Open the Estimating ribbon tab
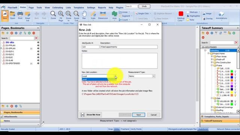240x135 pixels. click(57, 7)
